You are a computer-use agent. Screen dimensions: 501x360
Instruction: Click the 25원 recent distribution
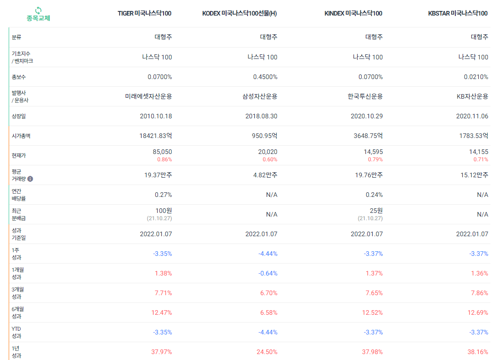point(376,211)
